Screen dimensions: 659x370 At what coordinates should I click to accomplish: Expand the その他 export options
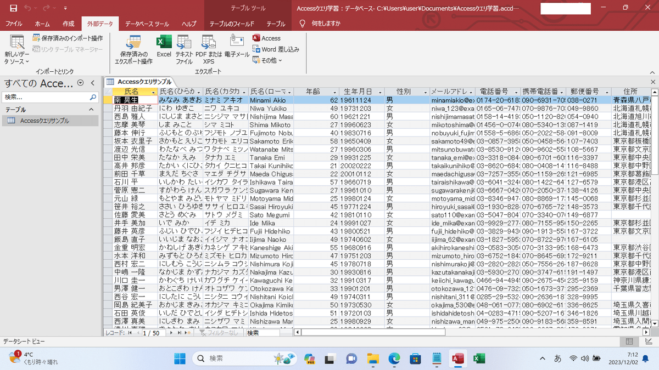point(267,60)
